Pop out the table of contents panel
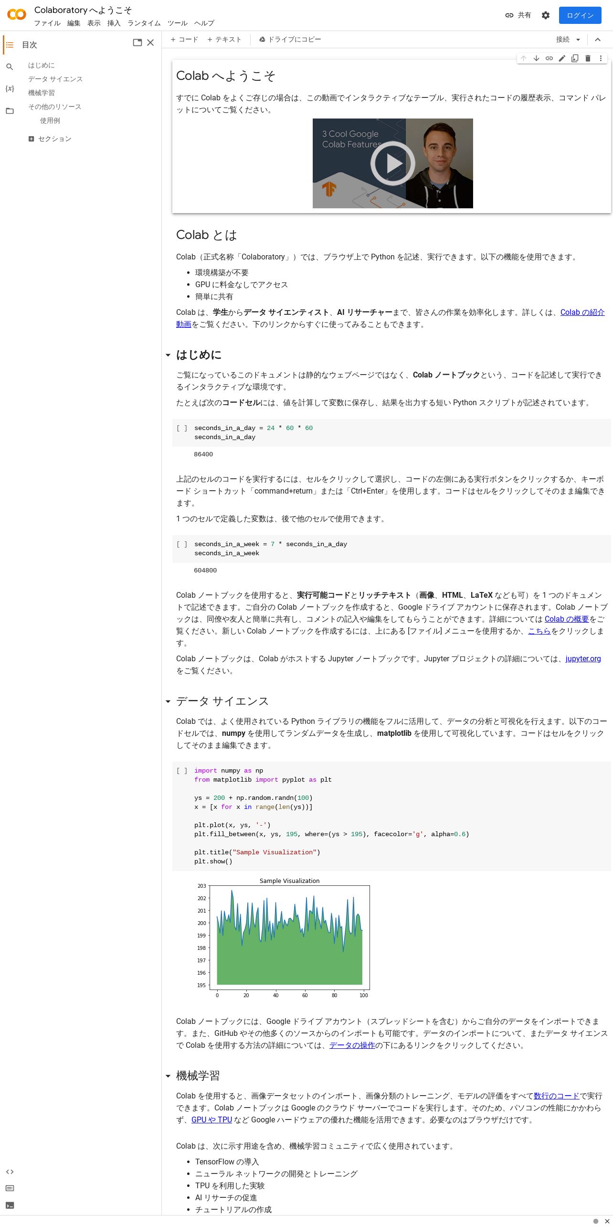Viewport: 613px width, 1227px height. 137,43
